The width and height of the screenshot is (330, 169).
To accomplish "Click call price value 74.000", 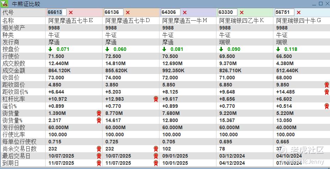I will point(113,78).
